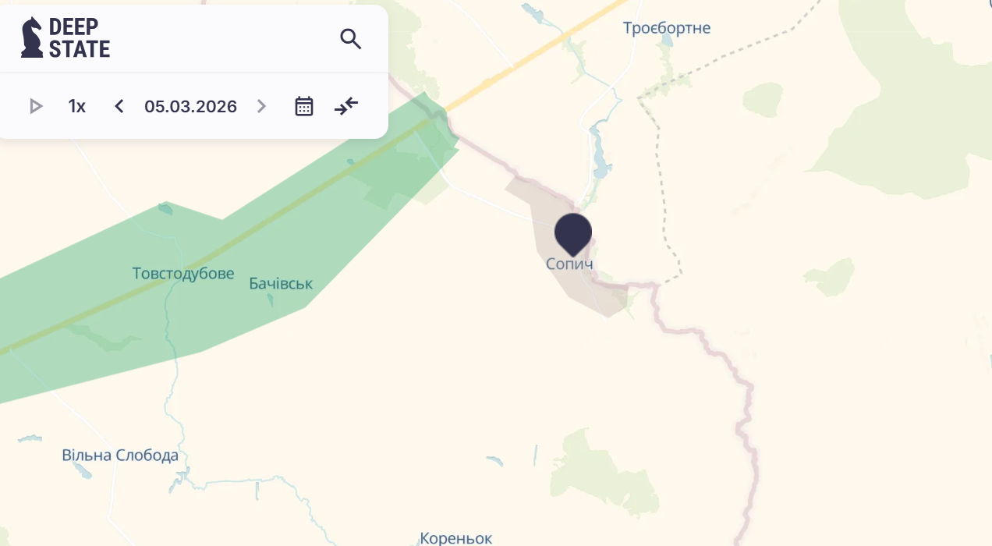This screenshot has width=992, height=546.
Task: Select the Троєбортне label on the map
Action: pos(667,28)
